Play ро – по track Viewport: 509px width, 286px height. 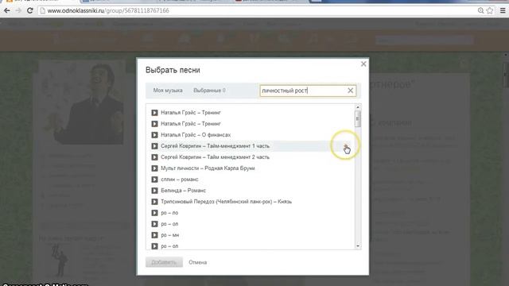click(x=154, y=213)
